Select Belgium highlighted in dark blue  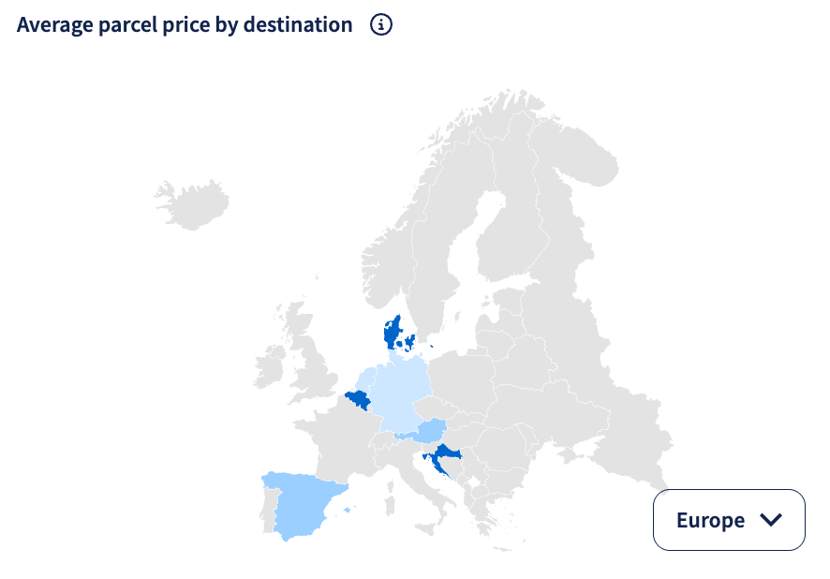tap(359, 400)
